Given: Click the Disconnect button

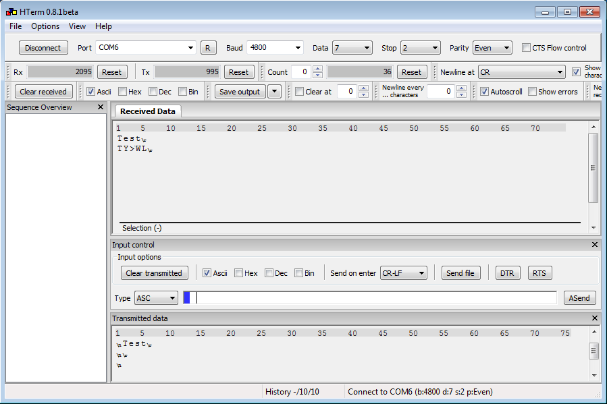Looking at the screenshot, I should click(43, 48).
